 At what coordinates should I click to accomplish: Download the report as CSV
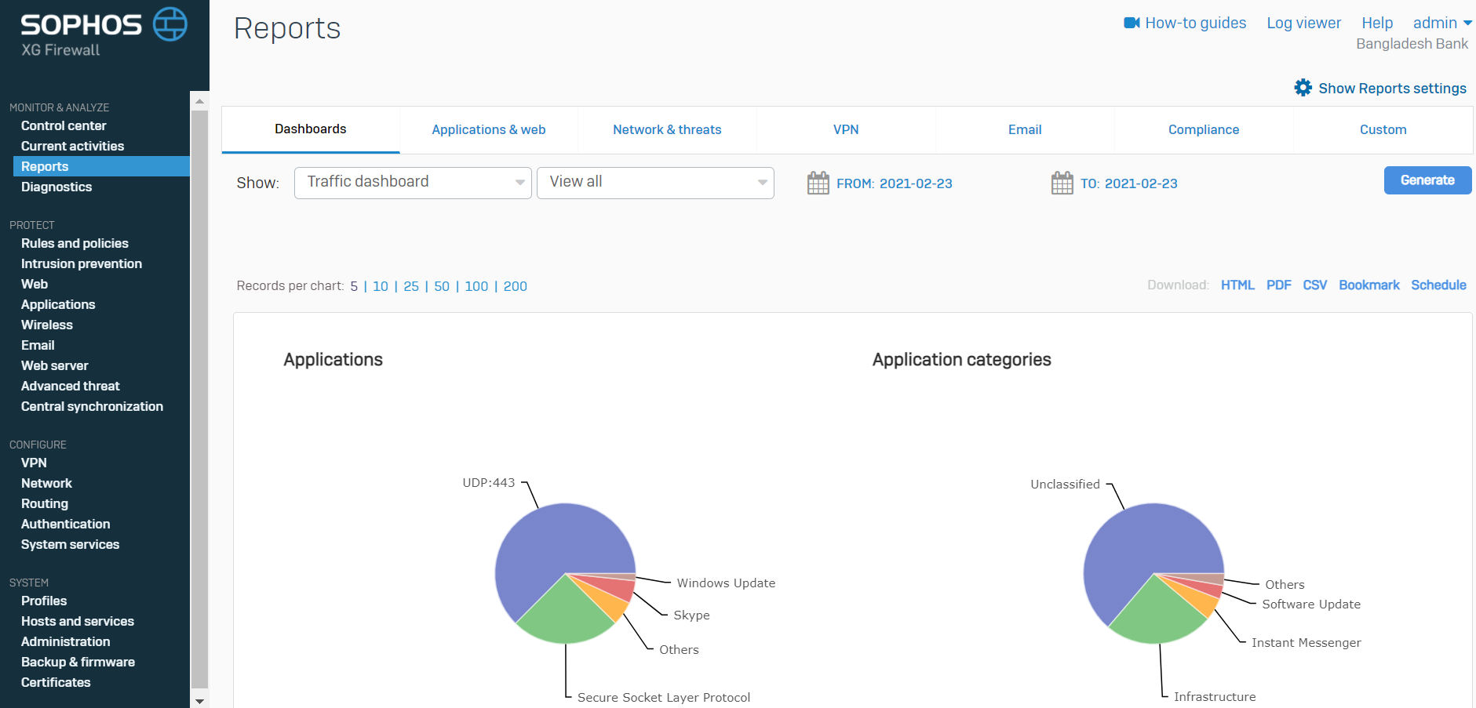pyautogui.click(x=1314, y=285)
